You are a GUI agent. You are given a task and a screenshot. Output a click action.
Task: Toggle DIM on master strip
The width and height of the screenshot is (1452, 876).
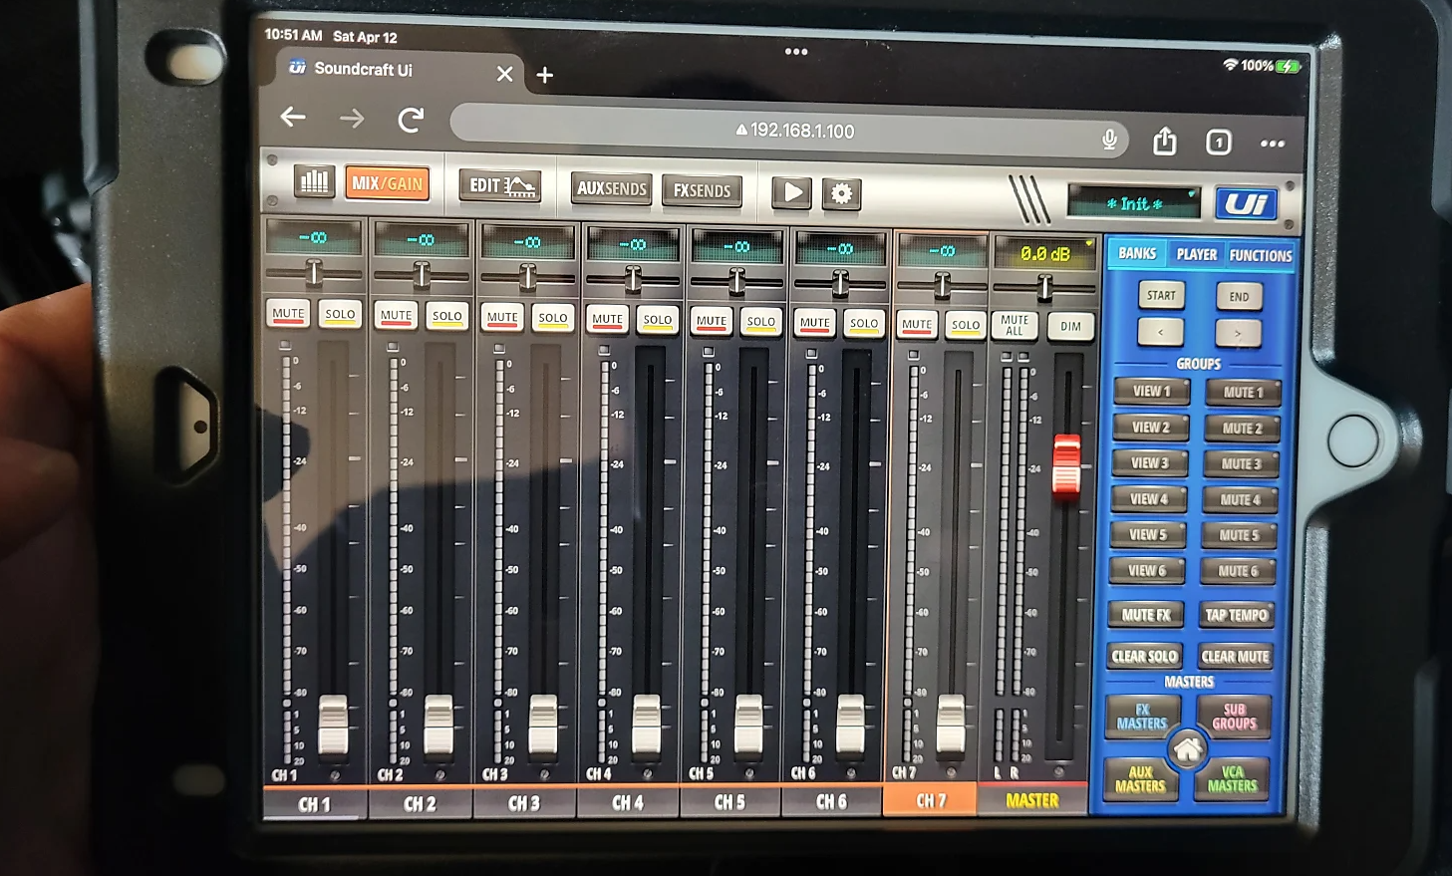click(x=1070, y=327)
